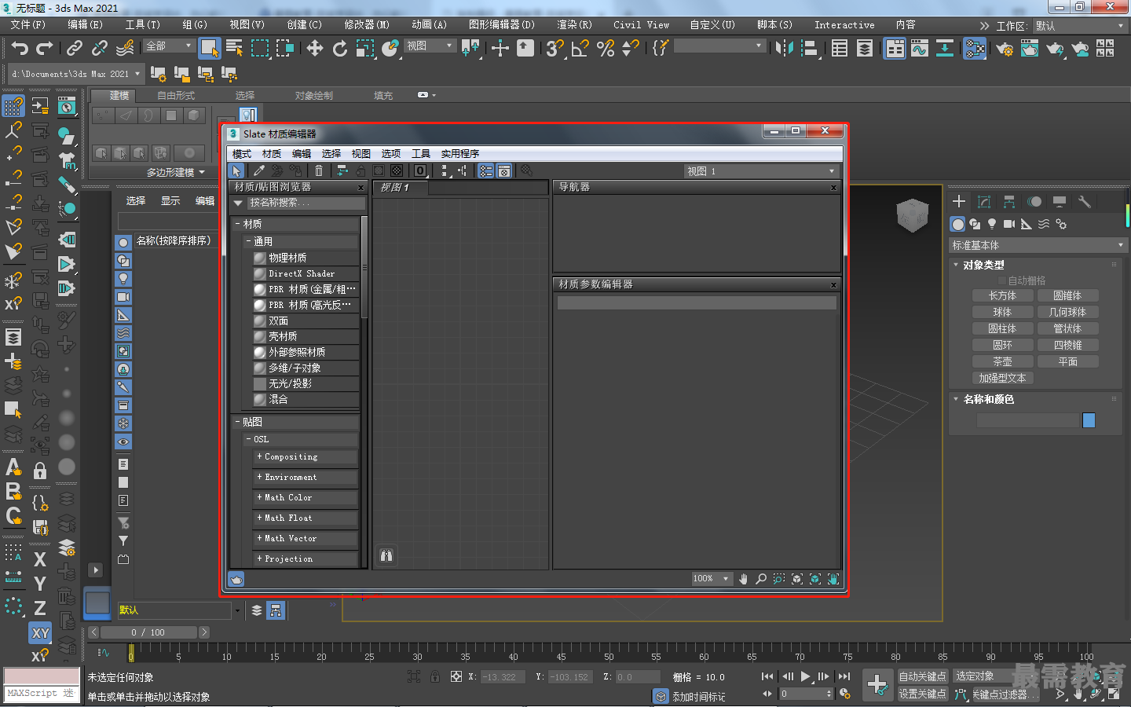Click the 圆柱体 cylinder button
This screenshot has width=1131, height=707.
1002,328
